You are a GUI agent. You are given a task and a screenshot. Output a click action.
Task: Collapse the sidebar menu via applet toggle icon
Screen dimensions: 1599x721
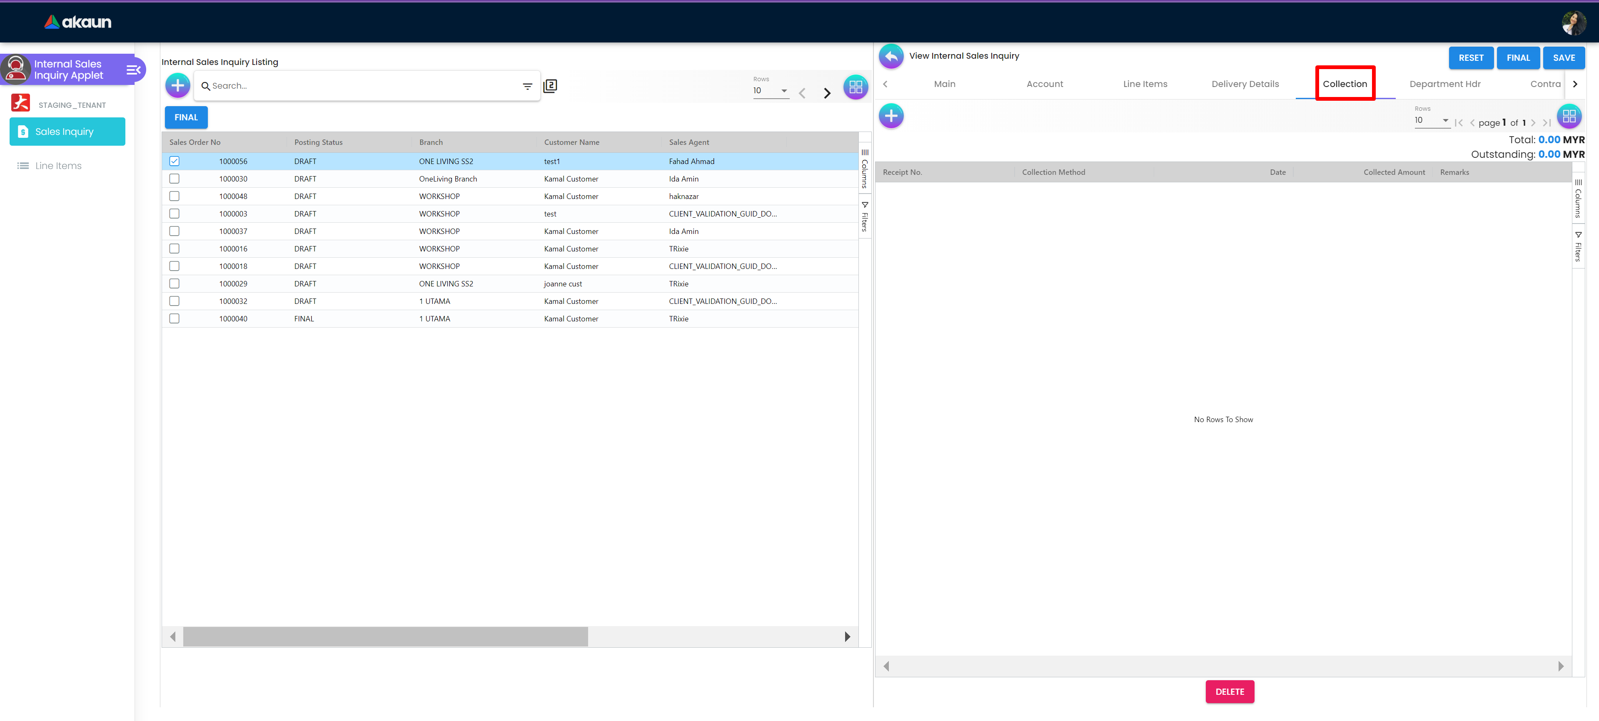[x=133, y=70]
